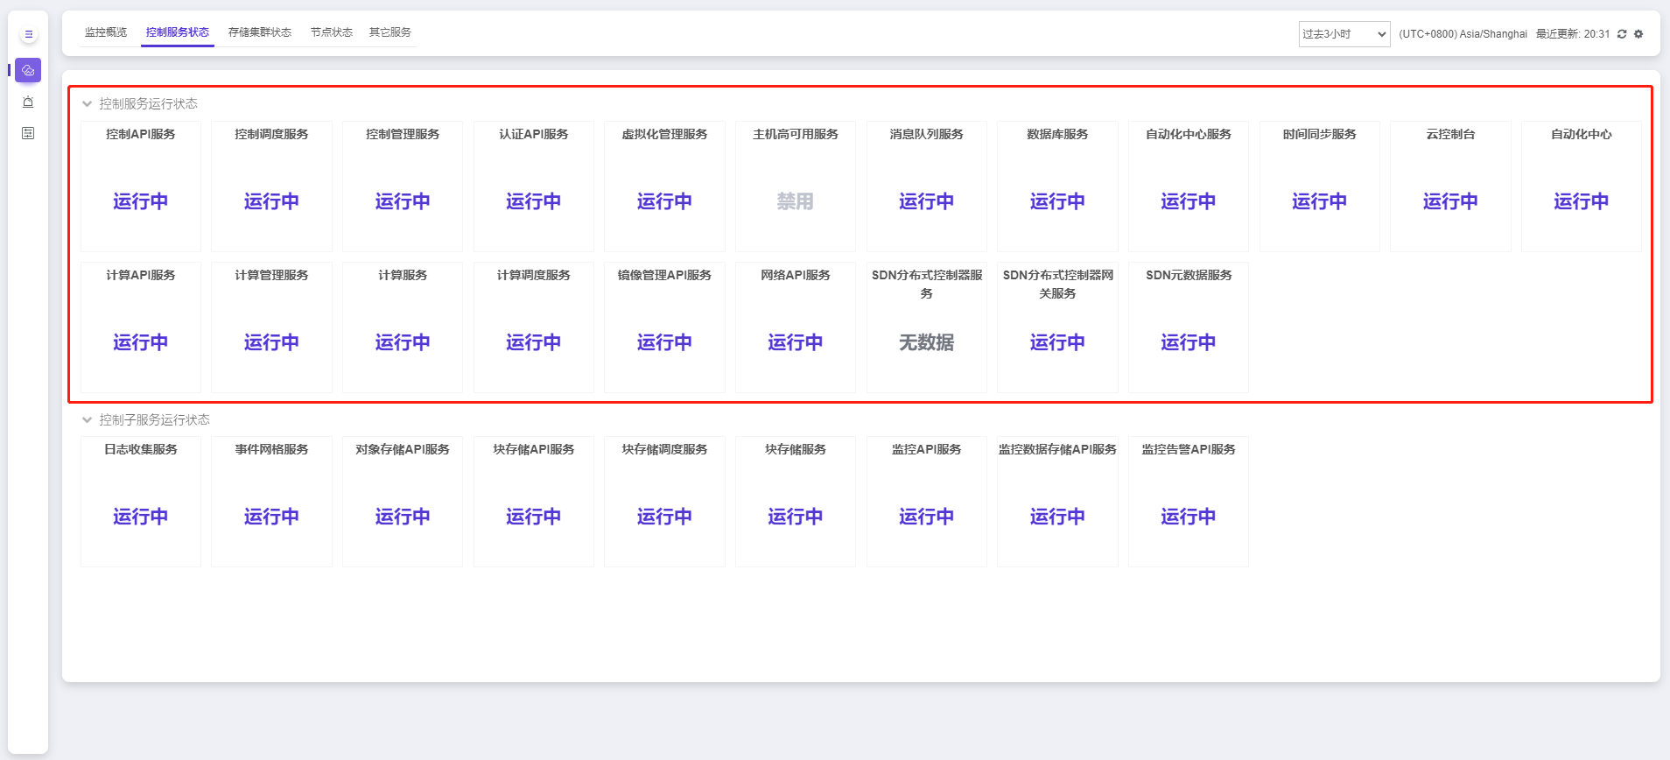The height and width of the screenshot is (760, 1670).
Task: Switch to the 监控概览 tab
Action: (x=106, y=32)
